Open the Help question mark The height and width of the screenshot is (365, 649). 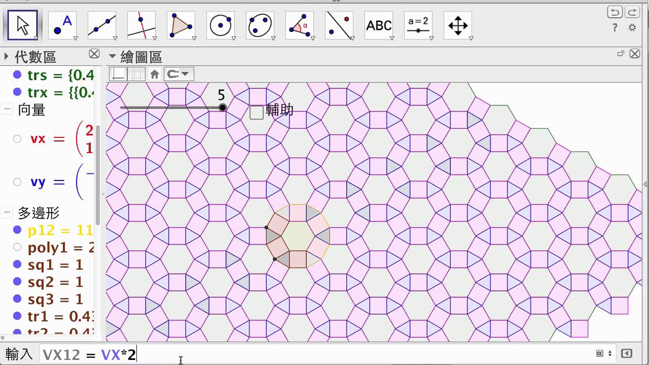(615, 28)
